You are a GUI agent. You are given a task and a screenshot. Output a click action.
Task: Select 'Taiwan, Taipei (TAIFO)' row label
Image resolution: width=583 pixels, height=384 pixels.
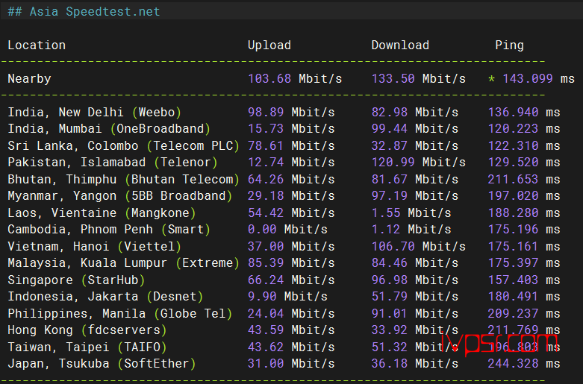[87, 347]
